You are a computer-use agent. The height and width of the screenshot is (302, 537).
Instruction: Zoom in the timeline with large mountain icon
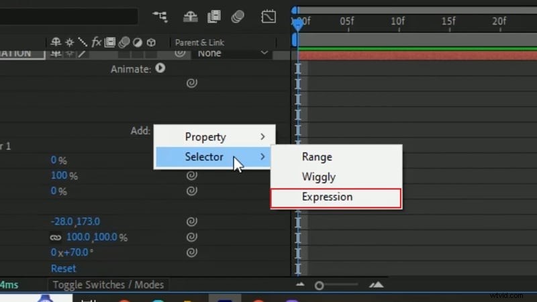click(x=376, y=285)
